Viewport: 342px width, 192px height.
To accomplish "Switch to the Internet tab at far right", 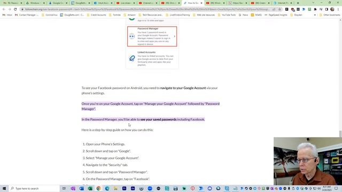I will pos(283,3).
